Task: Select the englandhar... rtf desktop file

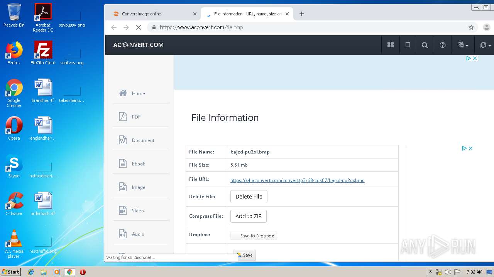Action: (43, 128)
